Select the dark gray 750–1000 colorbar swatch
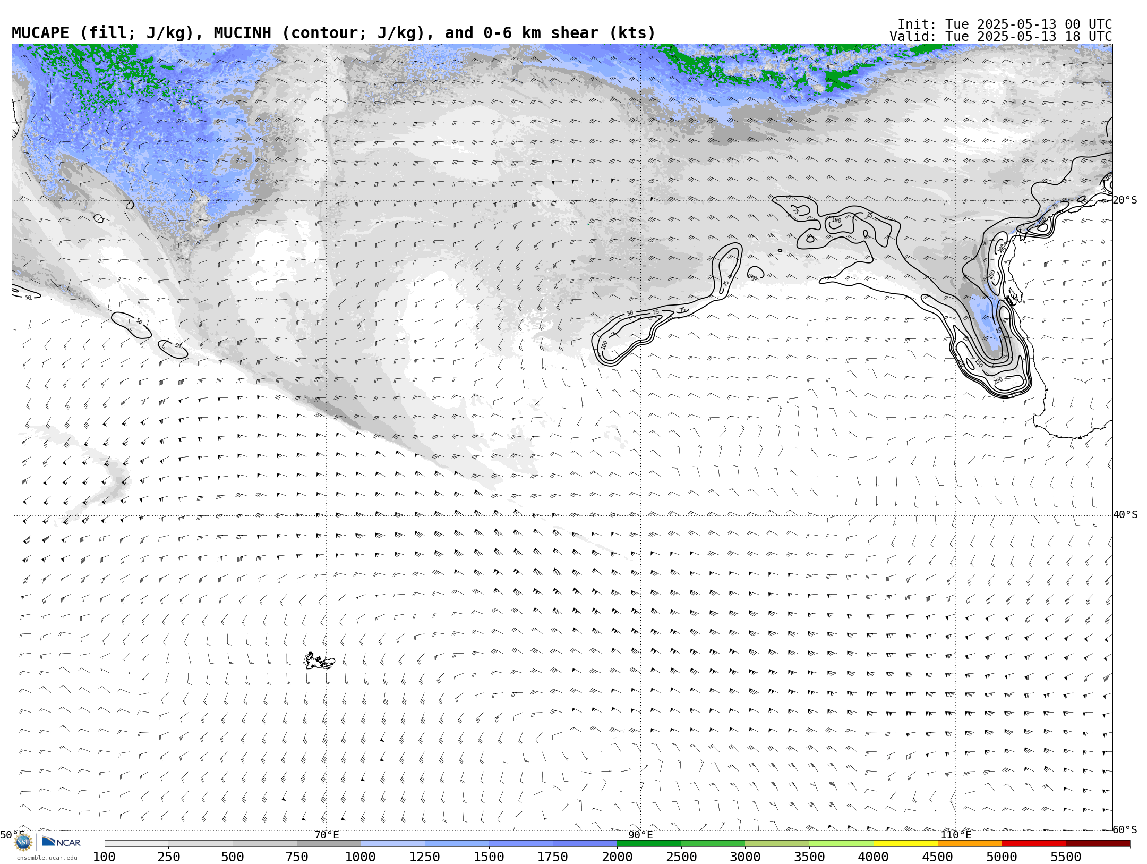The image size is (1147, 864). click(329, 844)
